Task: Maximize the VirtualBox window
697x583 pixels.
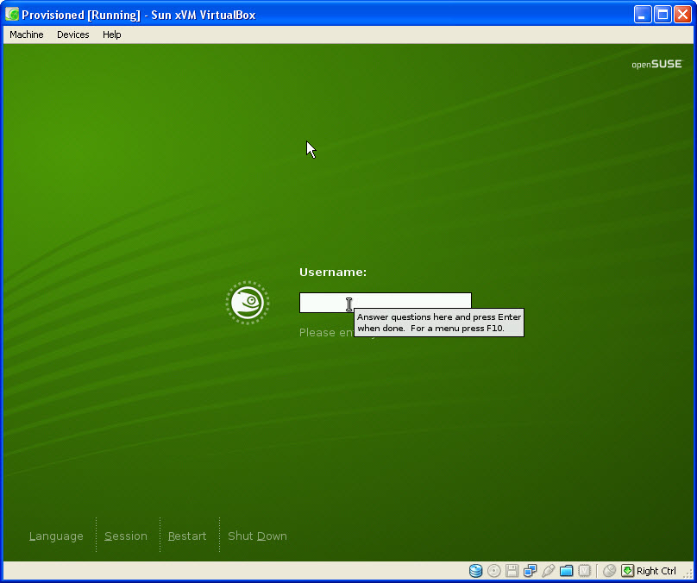Action: coord(662,15)
